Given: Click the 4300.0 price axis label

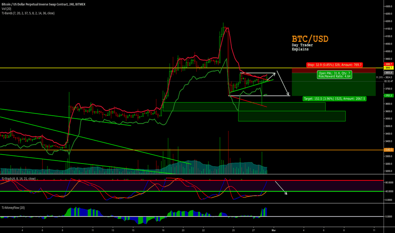Looking at the screenshot, I should click(389, 6).
